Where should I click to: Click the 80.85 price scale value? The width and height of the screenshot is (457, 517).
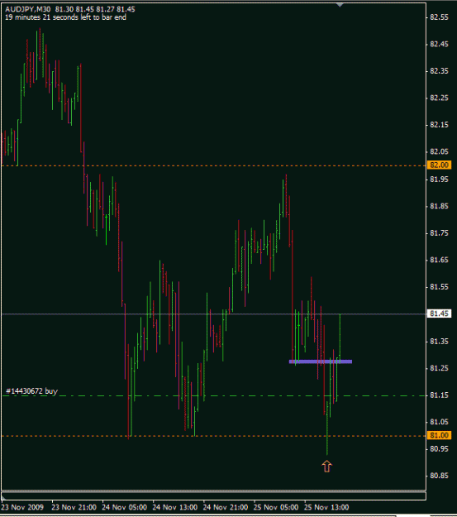coord(439,476)
